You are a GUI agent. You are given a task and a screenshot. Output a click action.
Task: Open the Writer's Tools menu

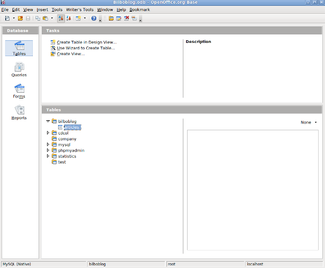click(80, 10)
